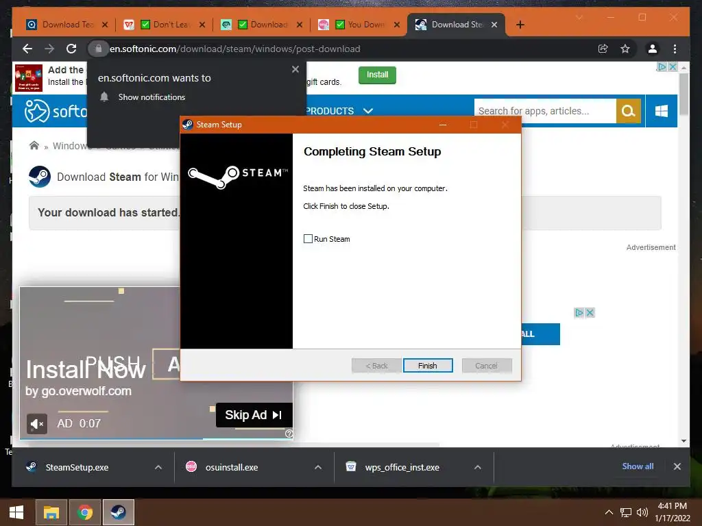Expand the PRODUCTS dropdown chevron
Image resolution: width=702 pixels, height=526 pixels.
pyautogui.click(x=368, y=111)
